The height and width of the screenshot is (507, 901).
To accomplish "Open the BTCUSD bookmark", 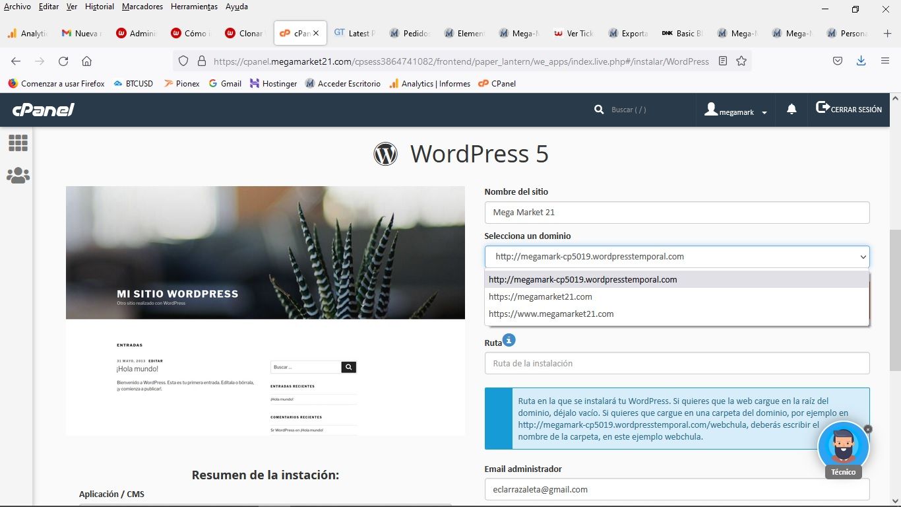I will pos(133,84).
